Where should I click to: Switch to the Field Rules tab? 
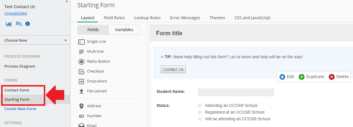(114, 18)
